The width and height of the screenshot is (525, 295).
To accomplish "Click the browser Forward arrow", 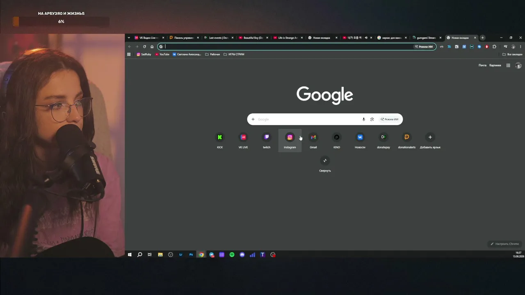I will 137,47.
